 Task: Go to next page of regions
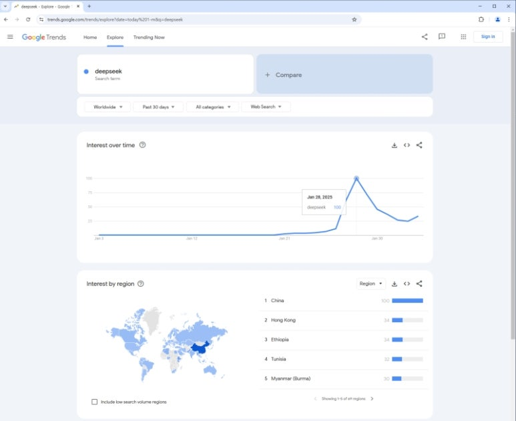pos(372,398)
